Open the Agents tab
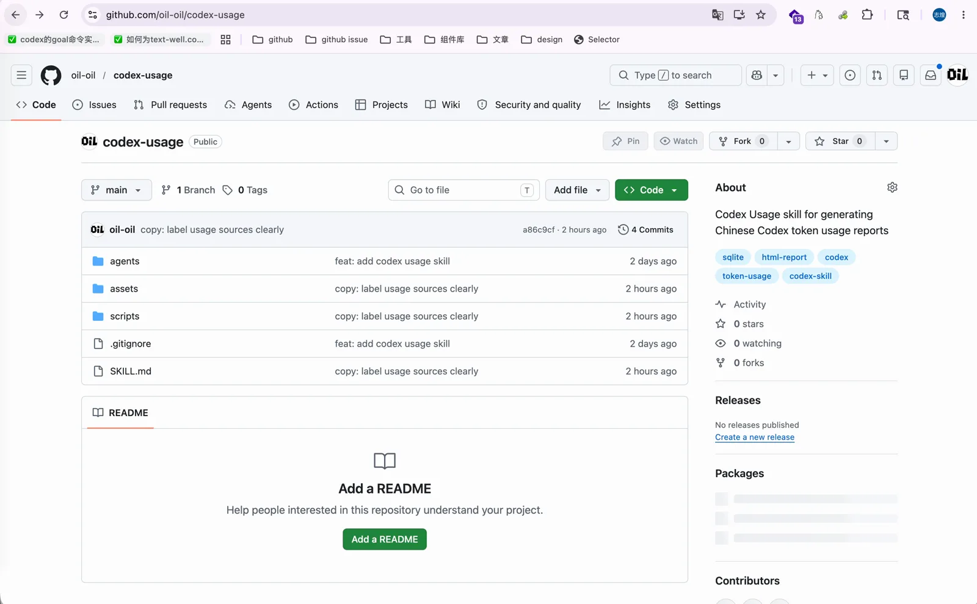 248,105
